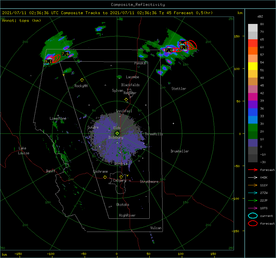Click the Stettler label
This screenshot has width=276, height=258.
pyautogui.click(x=179, y=89)
